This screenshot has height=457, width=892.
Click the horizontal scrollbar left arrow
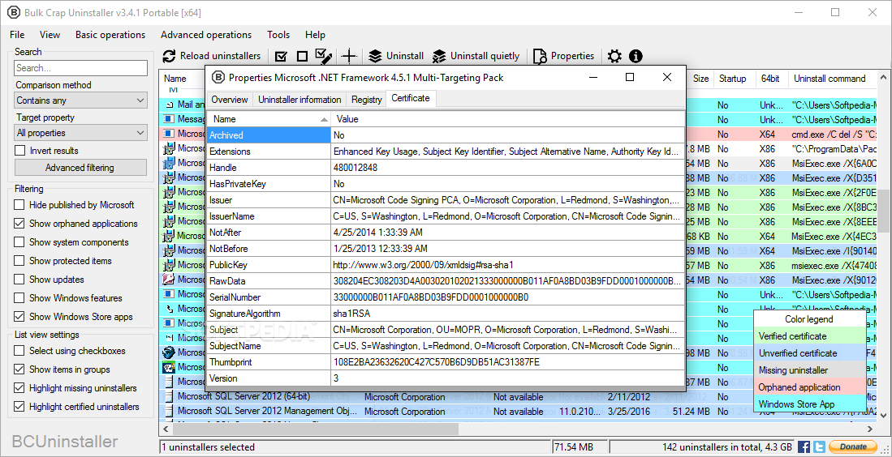[x=167, y=429]
